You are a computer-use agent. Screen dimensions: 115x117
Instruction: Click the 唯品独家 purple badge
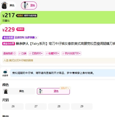click(8, 37)
